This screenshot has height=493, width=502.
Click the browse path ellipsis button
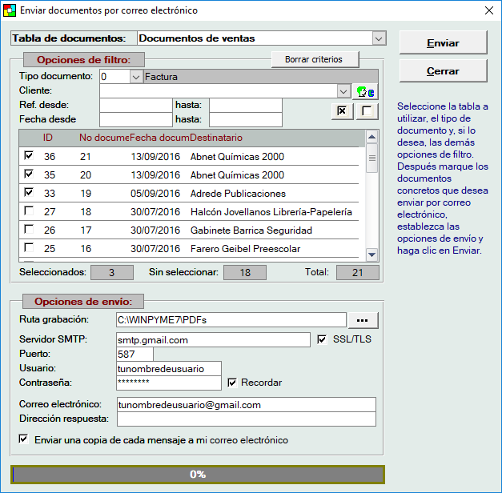coord(362,320)
